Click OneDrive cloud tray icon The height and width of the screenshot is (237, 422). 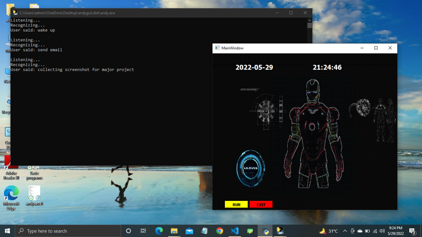point(360,231)
